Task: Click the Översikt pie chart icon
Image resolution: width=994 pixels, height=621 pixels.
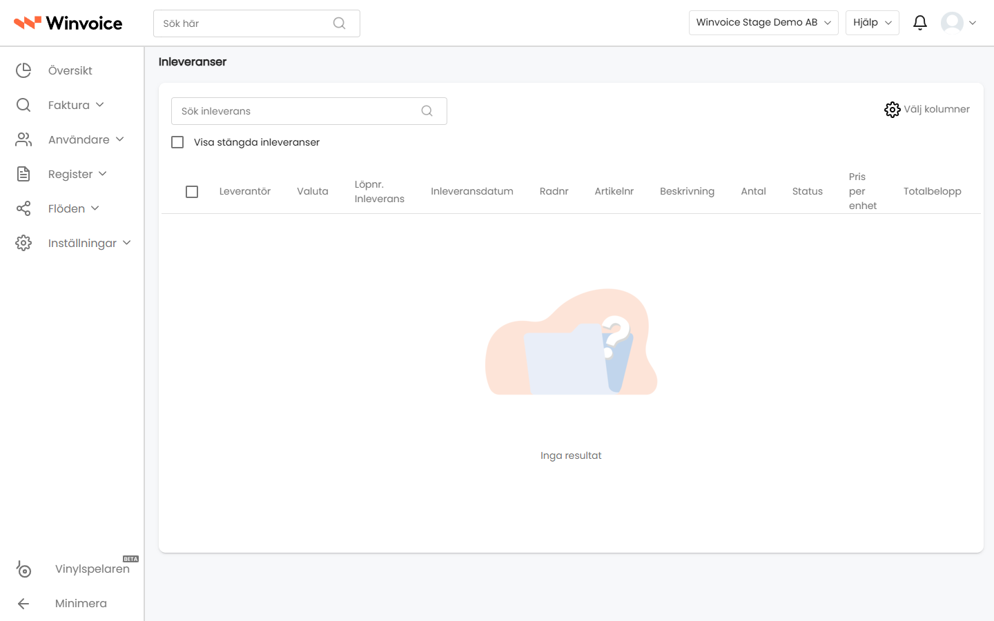Action: [23, 70]
